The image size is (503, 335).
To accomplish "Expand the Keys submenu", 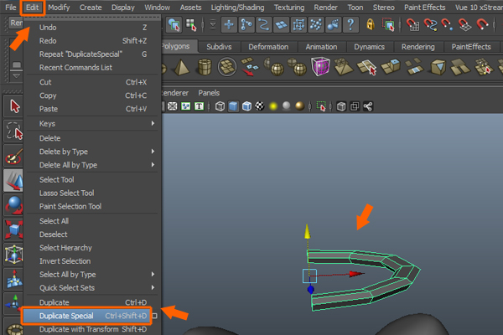I will point(92,123).
